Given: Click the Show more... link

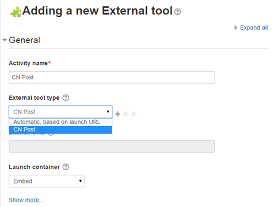Looking at the screenshot, I should (x=26, y=200).
